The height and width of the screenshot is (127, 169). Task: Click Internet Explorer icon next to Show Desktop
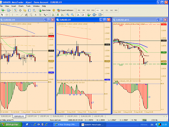click(x=35, y=125)
